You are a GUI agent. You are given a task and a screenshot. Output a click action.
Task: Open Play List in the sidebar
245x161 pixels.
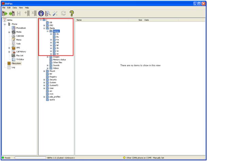coord(20,56)
